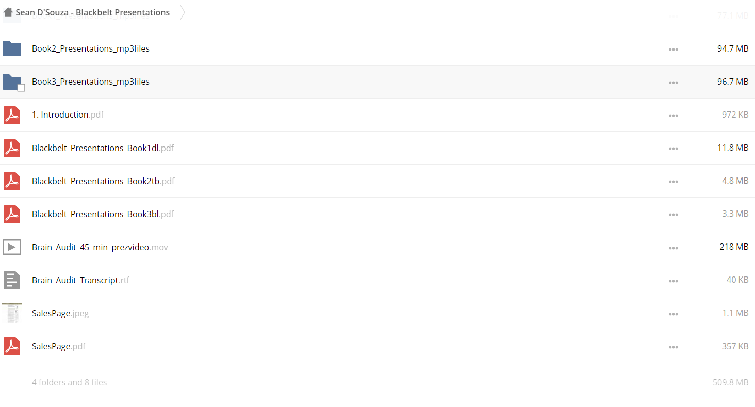755x407 pixels.
Task: Click Blackbelt_Presentations_Book2tb PDF icon
Action: point(12,181)
